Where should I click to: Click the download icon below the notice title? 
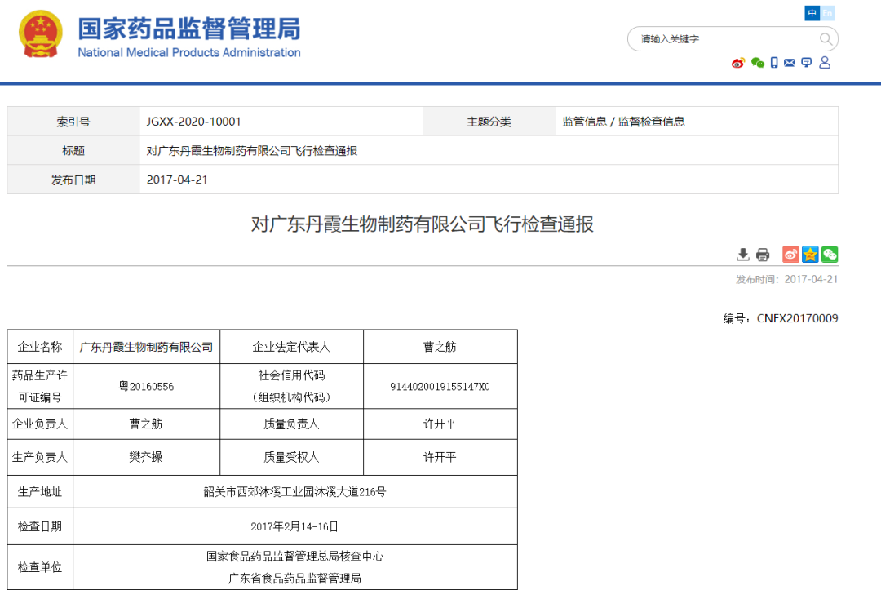click(742, 254)
